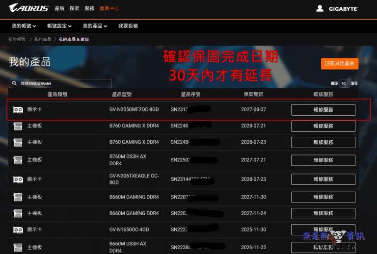This screenshot has height=254, width=377.
Task: Click graphics card icon for GV-N1650OC-4GD
Action: point(18,230)
